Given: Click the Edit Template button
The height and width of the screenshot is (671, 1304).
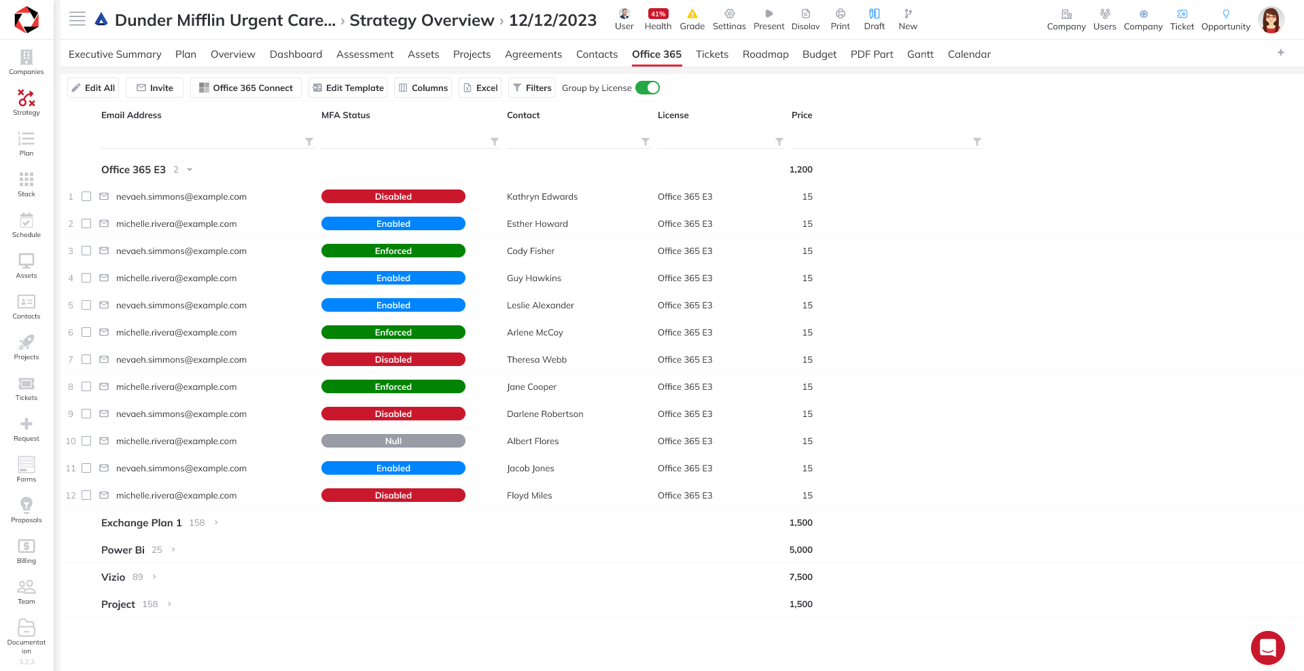Looking at the screenshot, I should tap(348, 88).
